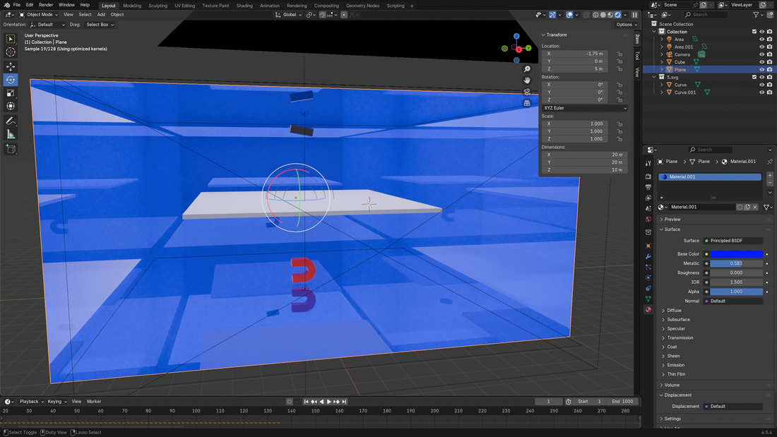Screen dimensions: 777x437
Task: Activate the Scale tool
Action: [x=11, y=93]
